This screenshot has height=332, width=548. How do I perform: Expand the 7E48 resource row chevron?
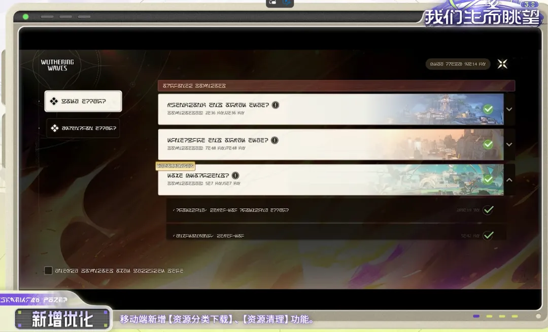click(509, 144)
